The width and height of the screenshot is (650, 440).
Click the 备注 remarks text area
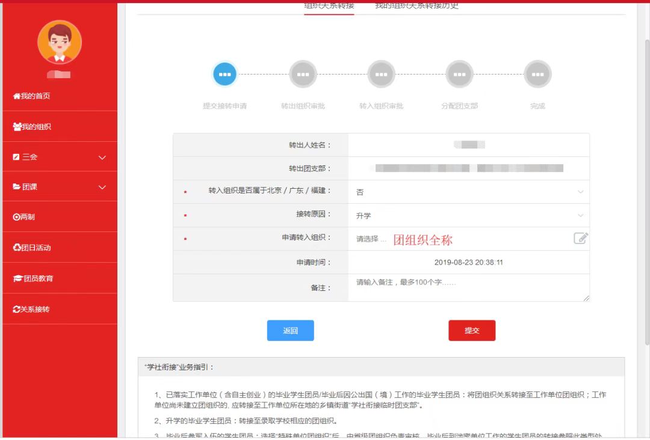point(468,288)
